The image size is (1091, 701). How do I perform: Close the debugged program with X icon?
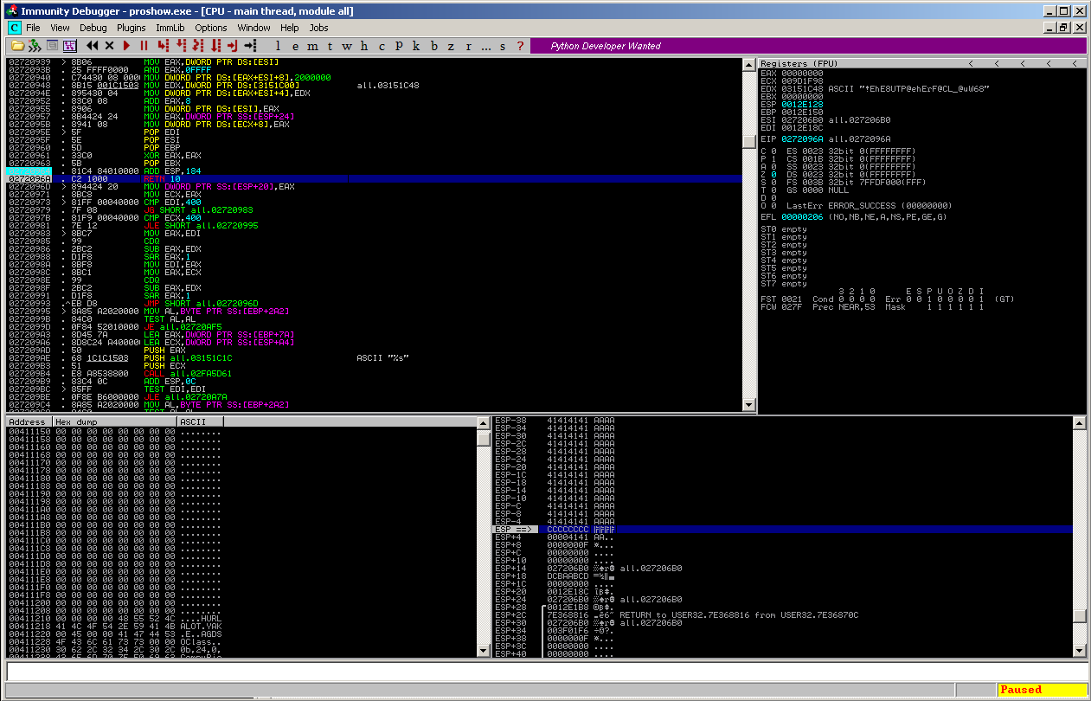pyautogui.click(x=109, y=46)
